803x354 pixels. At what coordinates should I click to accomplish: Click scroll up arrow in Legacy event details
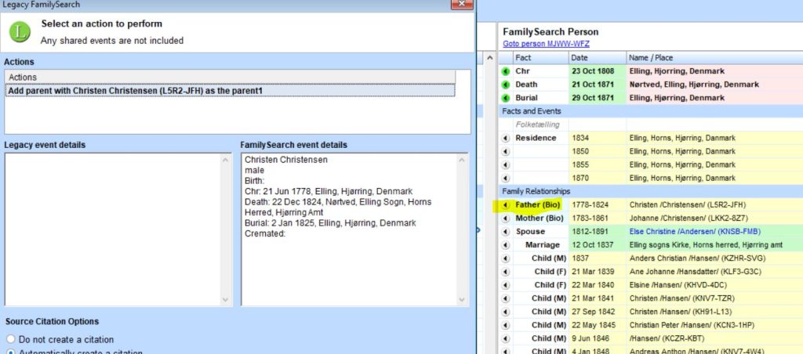coord(226,160)
